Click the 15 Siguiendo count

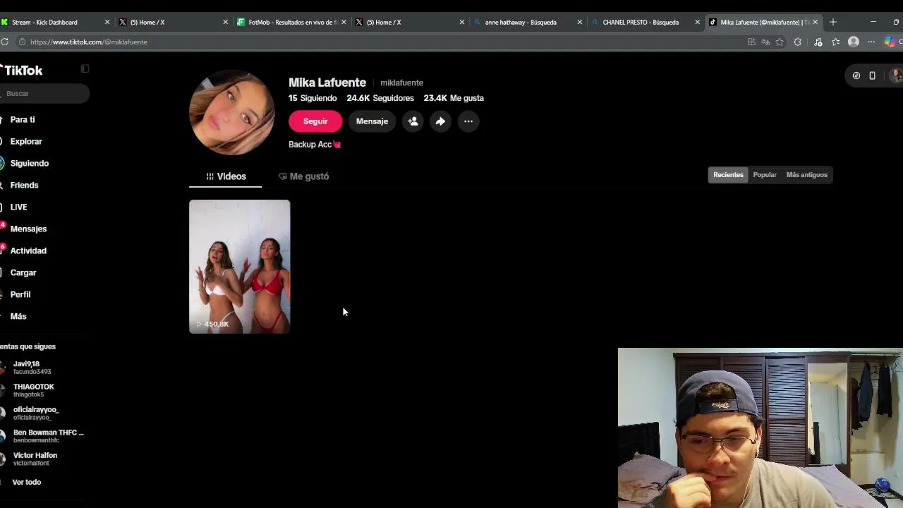[313, 98]
